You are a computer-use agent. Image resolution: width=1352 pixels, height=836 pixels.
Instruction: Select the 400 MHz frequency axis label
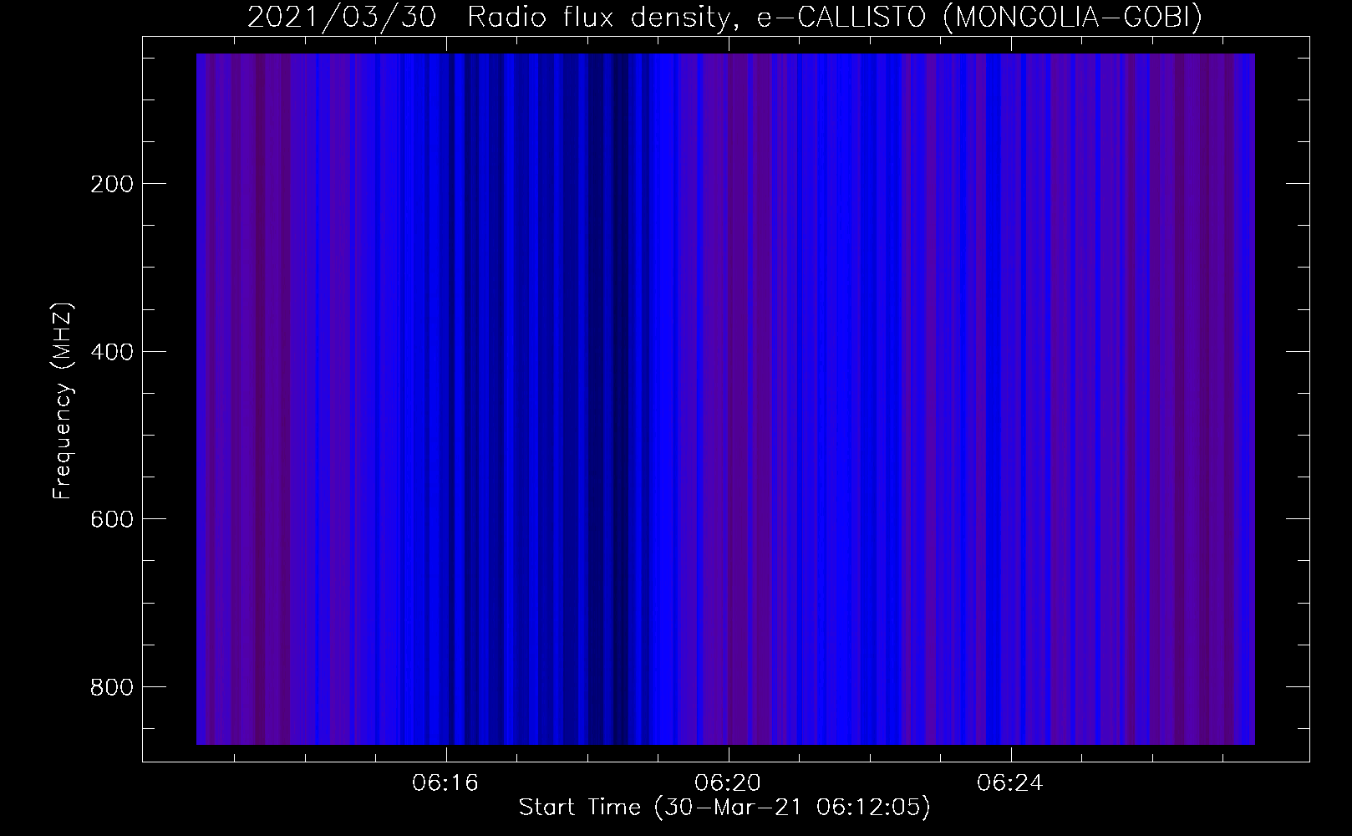click(110, 351)
